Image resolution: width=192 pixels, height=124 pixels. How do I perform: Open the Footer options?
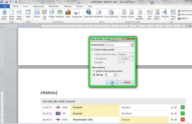(x=131, y=15)
